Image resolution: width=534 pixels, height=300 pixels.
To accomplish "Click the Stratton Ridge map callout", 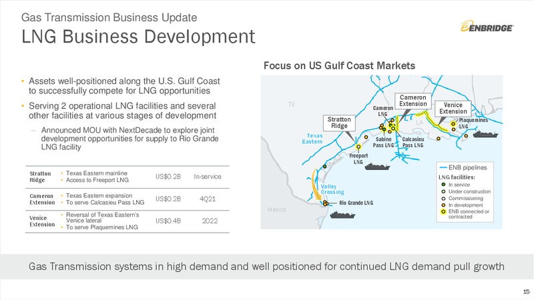I will pyautogui.click(x=339, y=123).
